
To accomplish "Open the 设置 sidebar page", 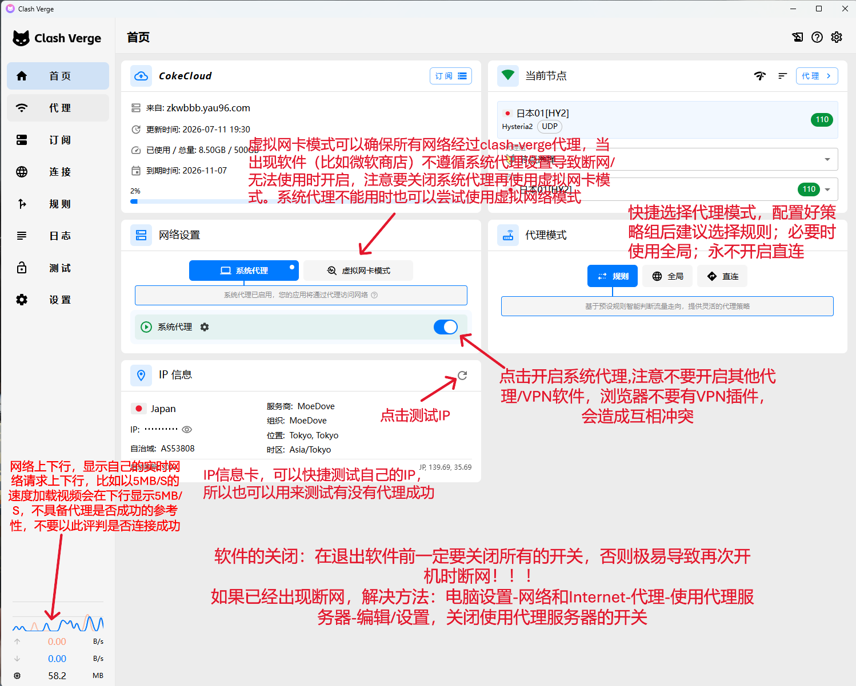I will tap(58, 300).
